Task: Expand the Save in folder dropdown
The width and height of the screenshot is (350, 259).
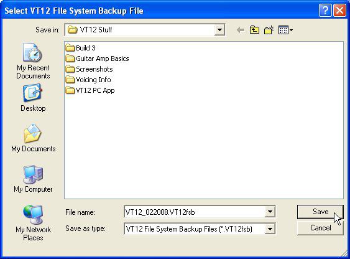Action: 219,30
